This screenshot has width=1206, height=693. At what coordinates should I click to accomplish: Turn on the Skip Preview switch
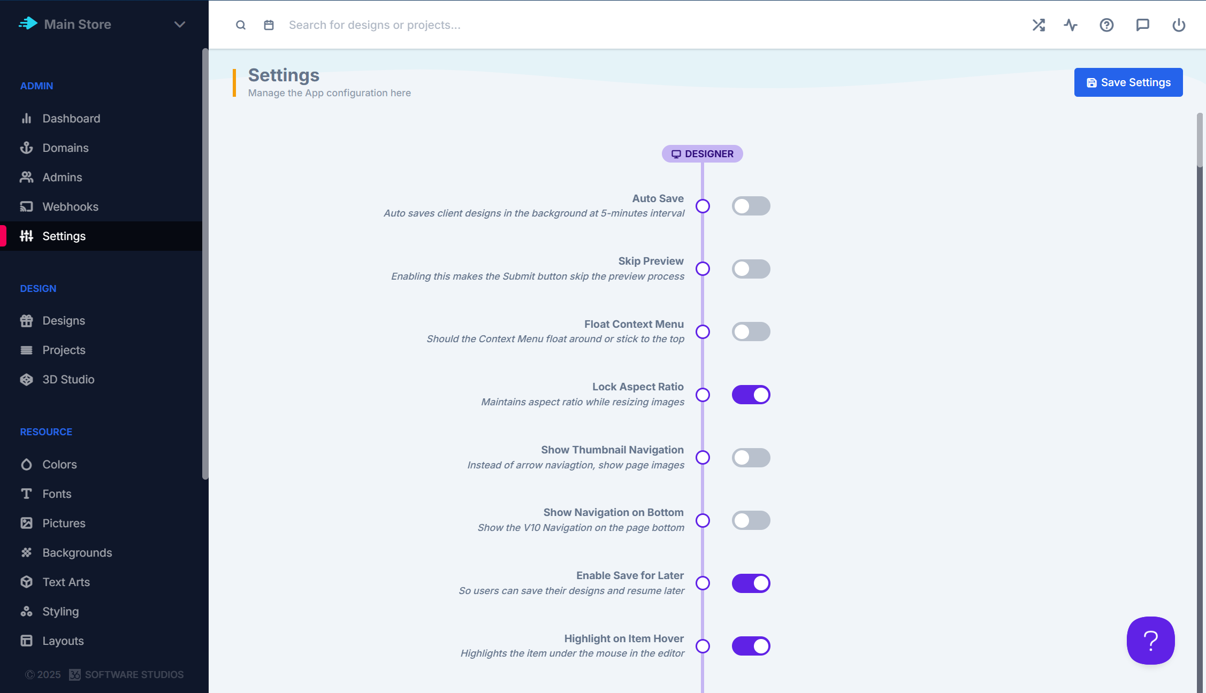[751, 269]
